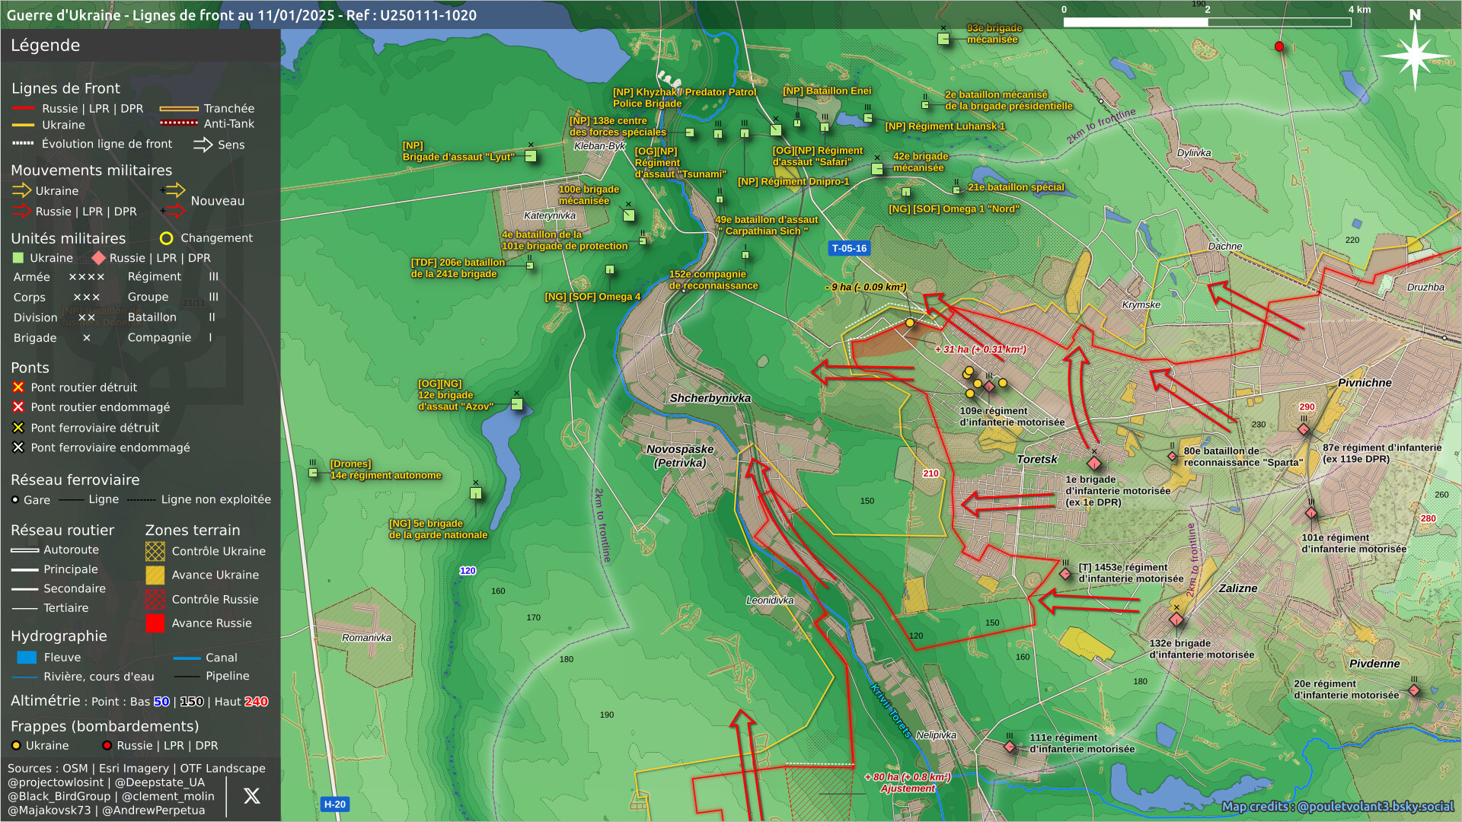
Task: Click the X (Twitter) logo in sources
Action: [x=252, y=796]
